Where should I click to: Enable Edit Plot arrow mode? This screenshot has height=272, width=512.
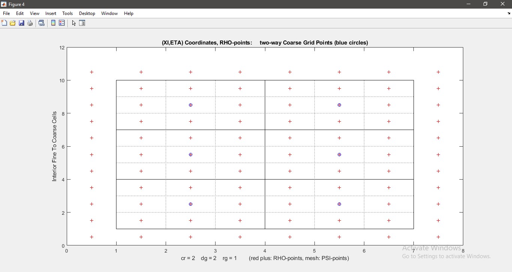[x=74, y=23]
